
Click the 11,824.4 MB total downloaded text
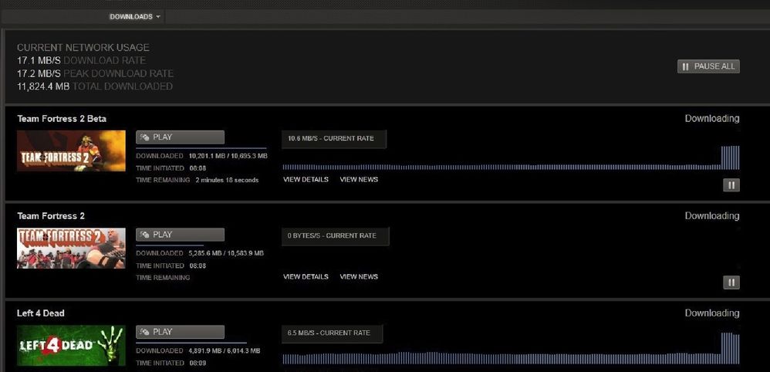(x=95, y=86)
